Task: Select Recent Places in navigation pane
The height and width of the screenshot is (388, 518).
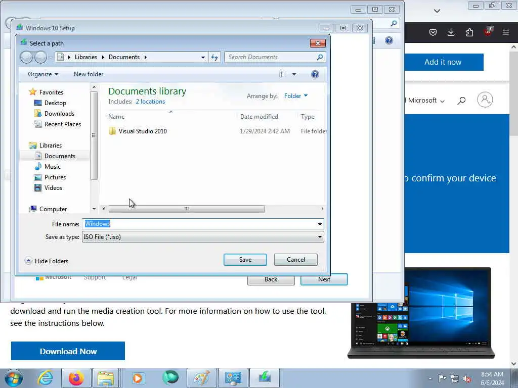Action: tap(58, 124)
